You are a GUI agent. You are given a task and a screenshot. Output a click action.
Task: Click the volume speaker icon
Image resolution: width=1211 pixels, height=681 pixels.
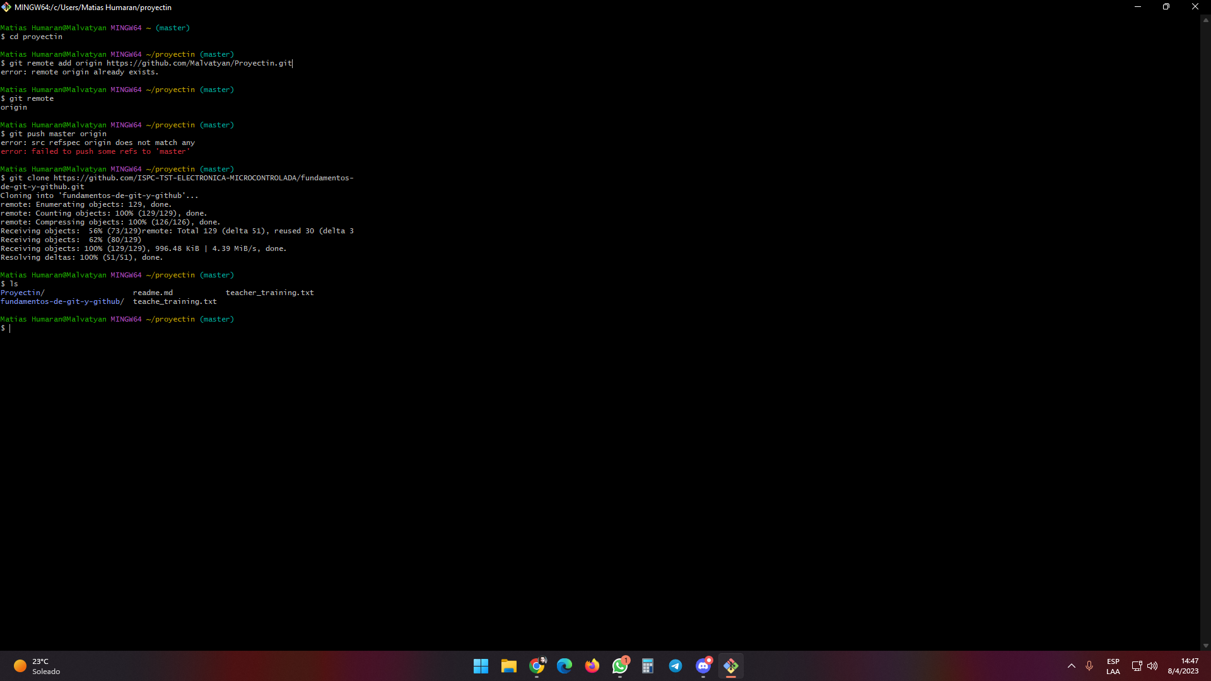(1152, 666)
